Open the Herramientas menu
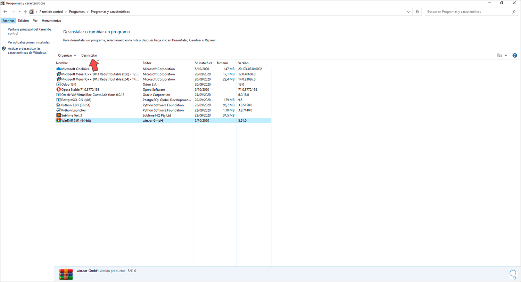This screenshot has height=282, width=521. 51,21
